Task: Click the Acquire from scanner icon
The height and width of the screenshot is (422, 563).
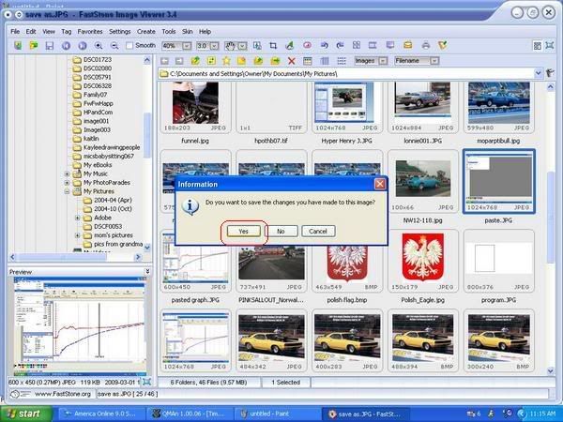Action: coord(18,46)
